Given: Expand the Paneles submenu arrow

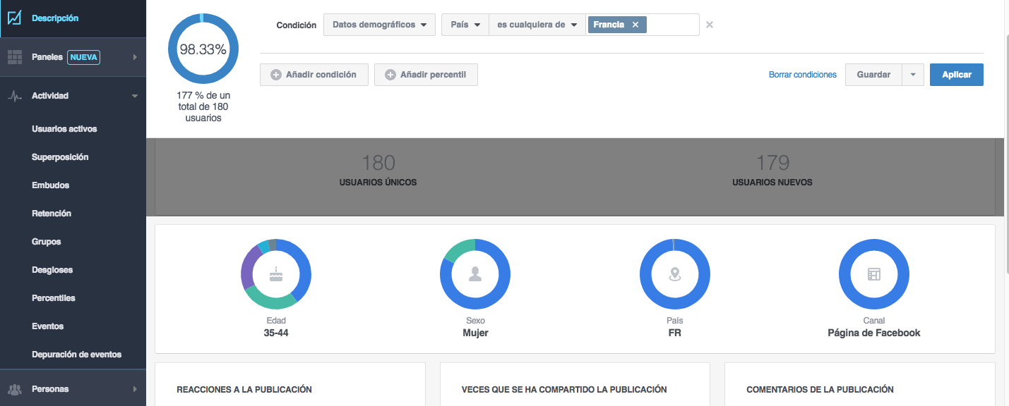Looking at the screenshot, I should (135, 57).
